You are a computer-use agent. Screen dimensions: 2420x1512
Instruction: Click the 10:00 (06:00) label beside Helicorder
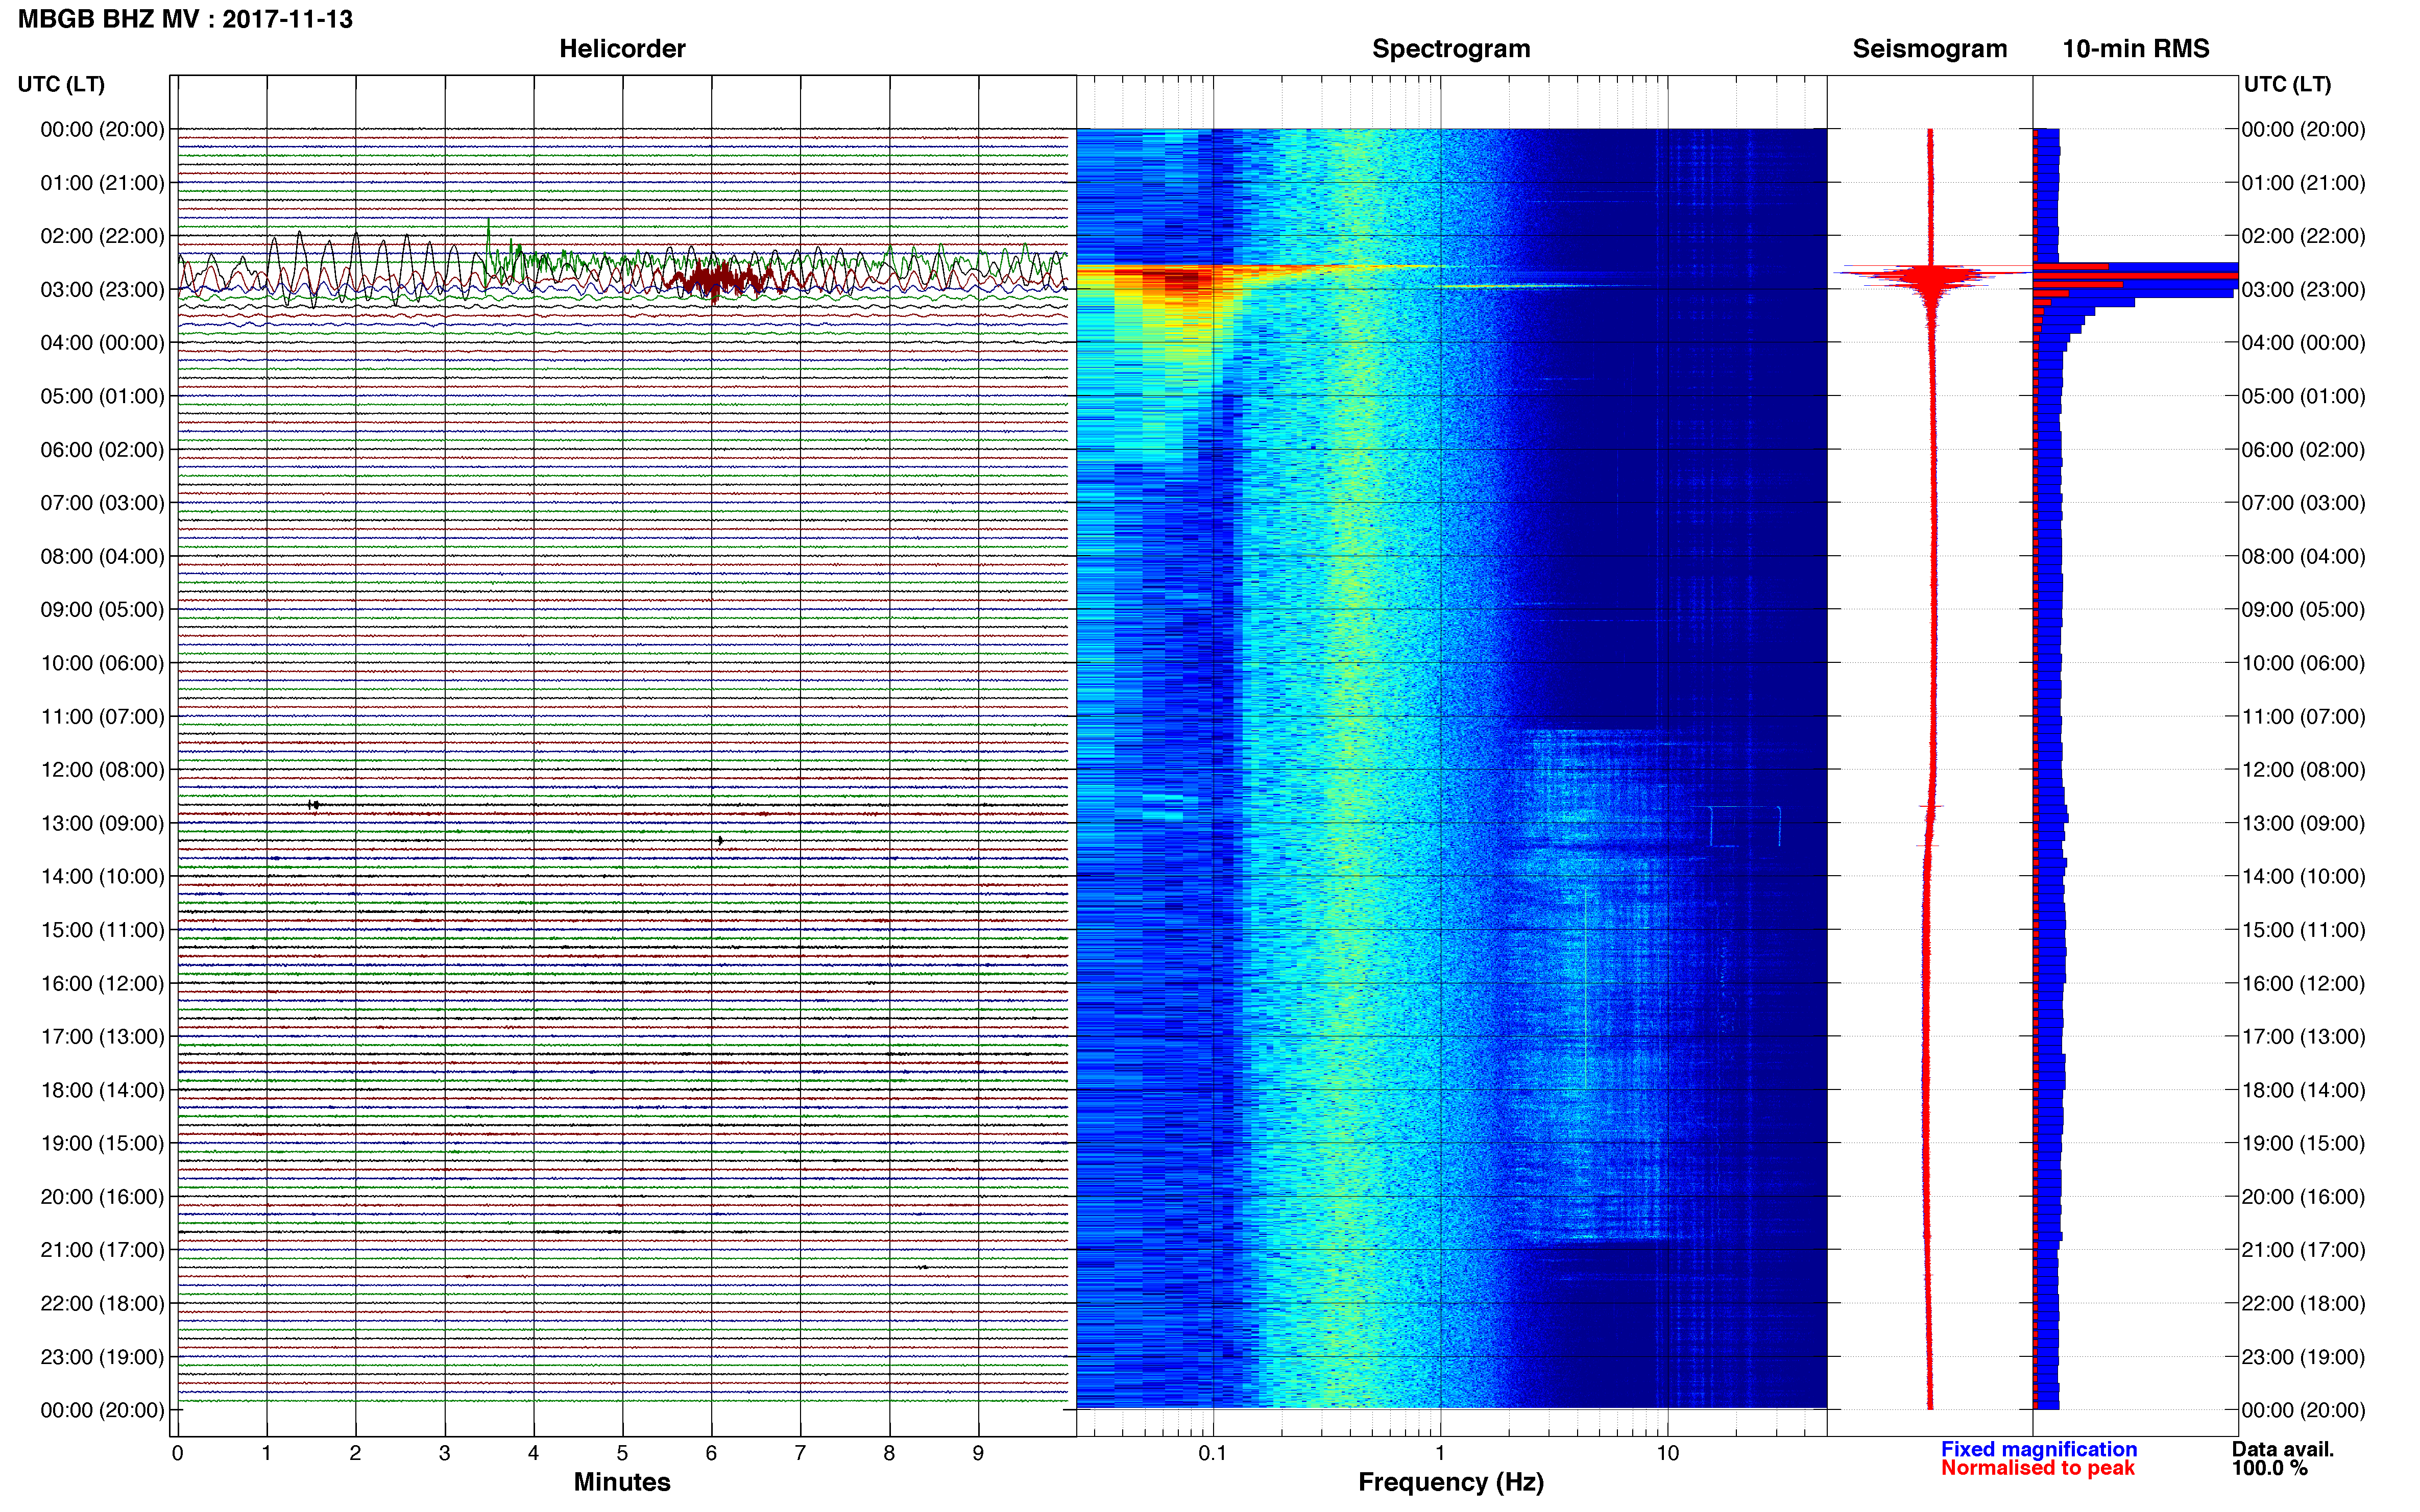tap(102, 663)
